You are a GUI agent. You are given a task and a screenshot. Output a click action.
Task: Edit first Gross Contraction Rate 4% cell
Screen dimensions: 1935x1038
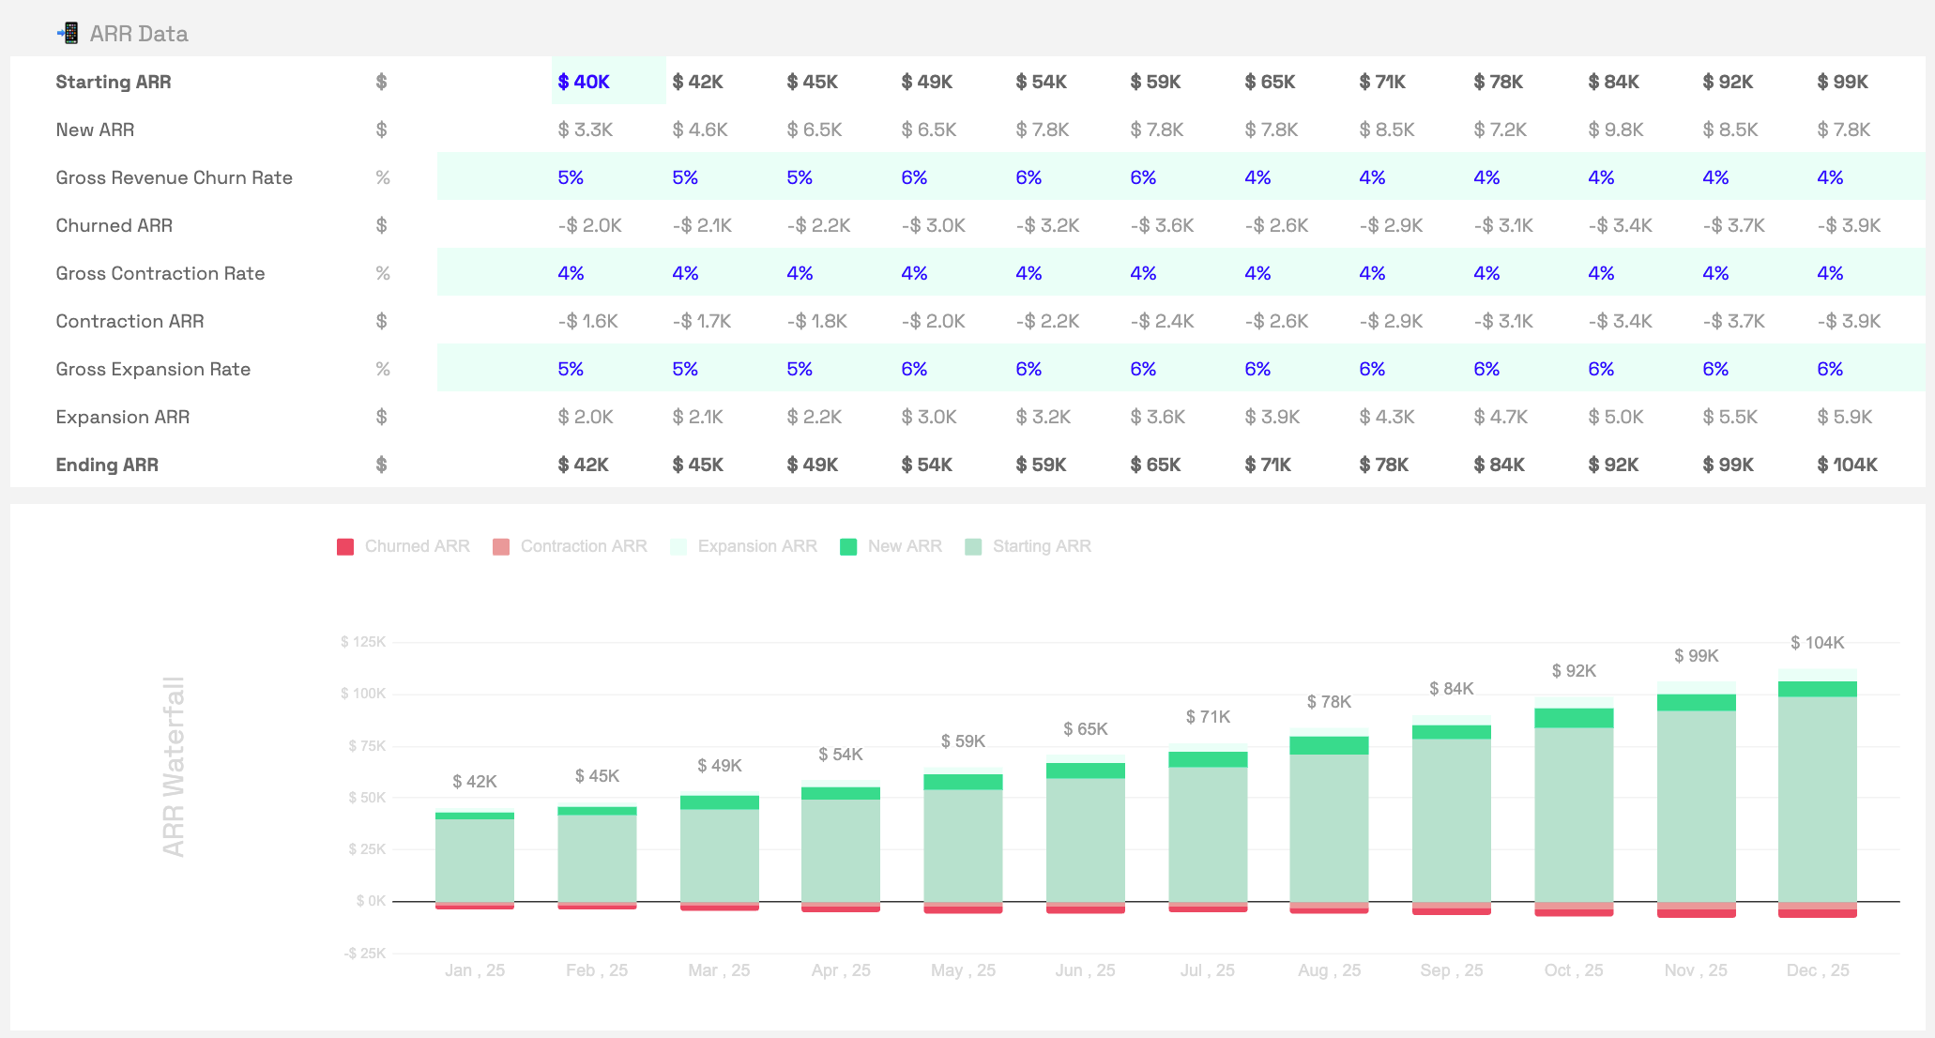[571, 273]
